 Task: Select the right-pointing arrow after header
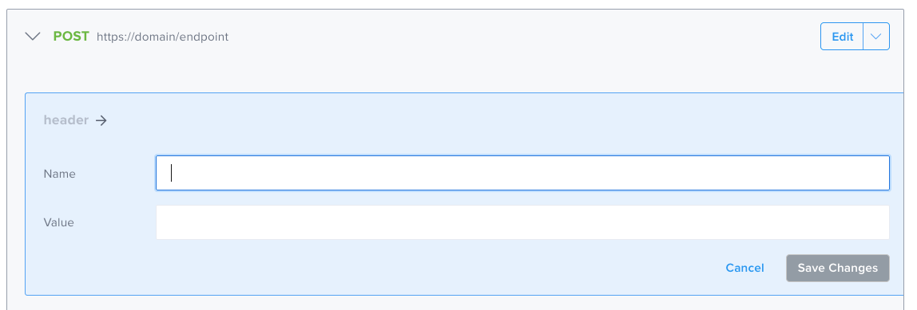tap(101, 121)
